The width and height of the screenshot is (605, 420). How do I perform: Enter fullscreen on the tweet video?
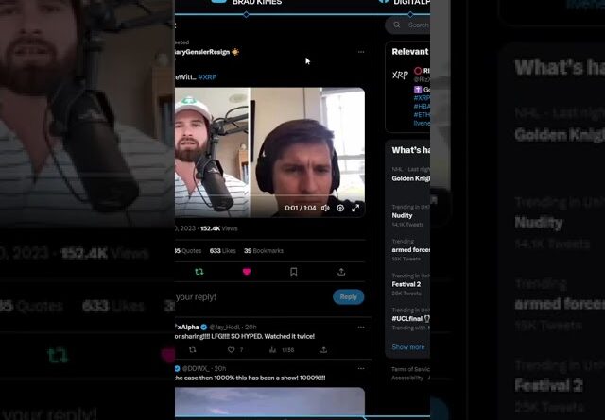[x=355, y=208]
